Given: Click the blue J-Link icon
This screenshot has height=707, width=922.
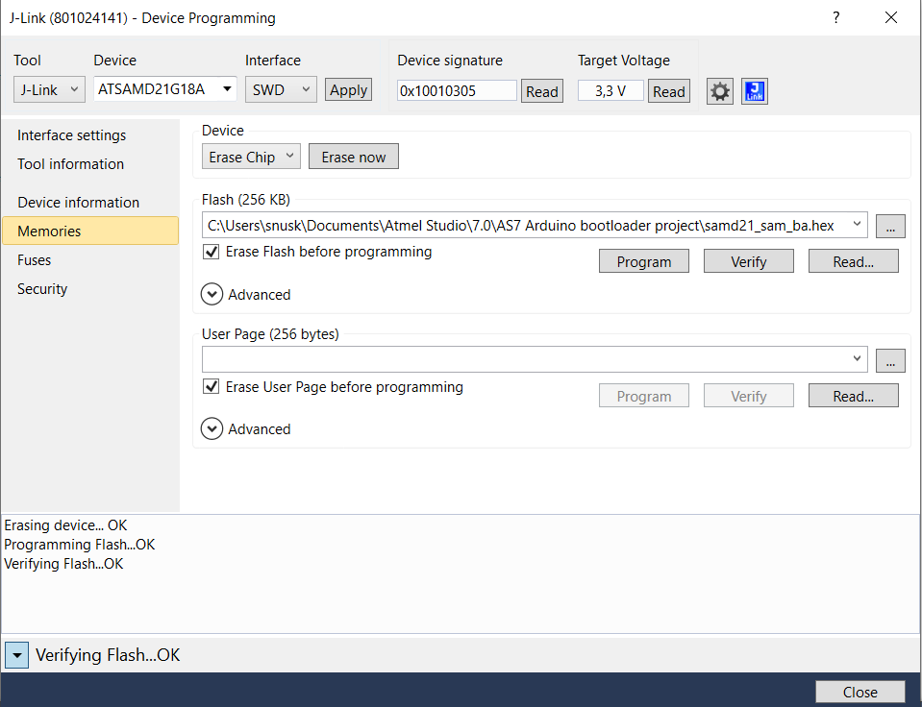Looking at the screenshot, I should 755,91.
